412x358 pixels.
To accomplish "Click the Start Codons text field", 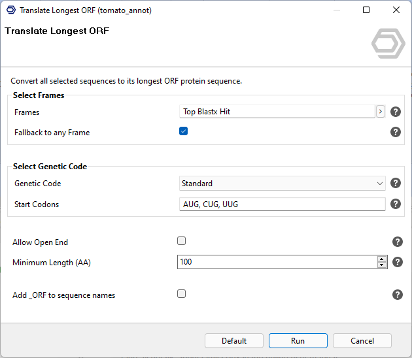I will pyautogui.click(x=282, y=204).
